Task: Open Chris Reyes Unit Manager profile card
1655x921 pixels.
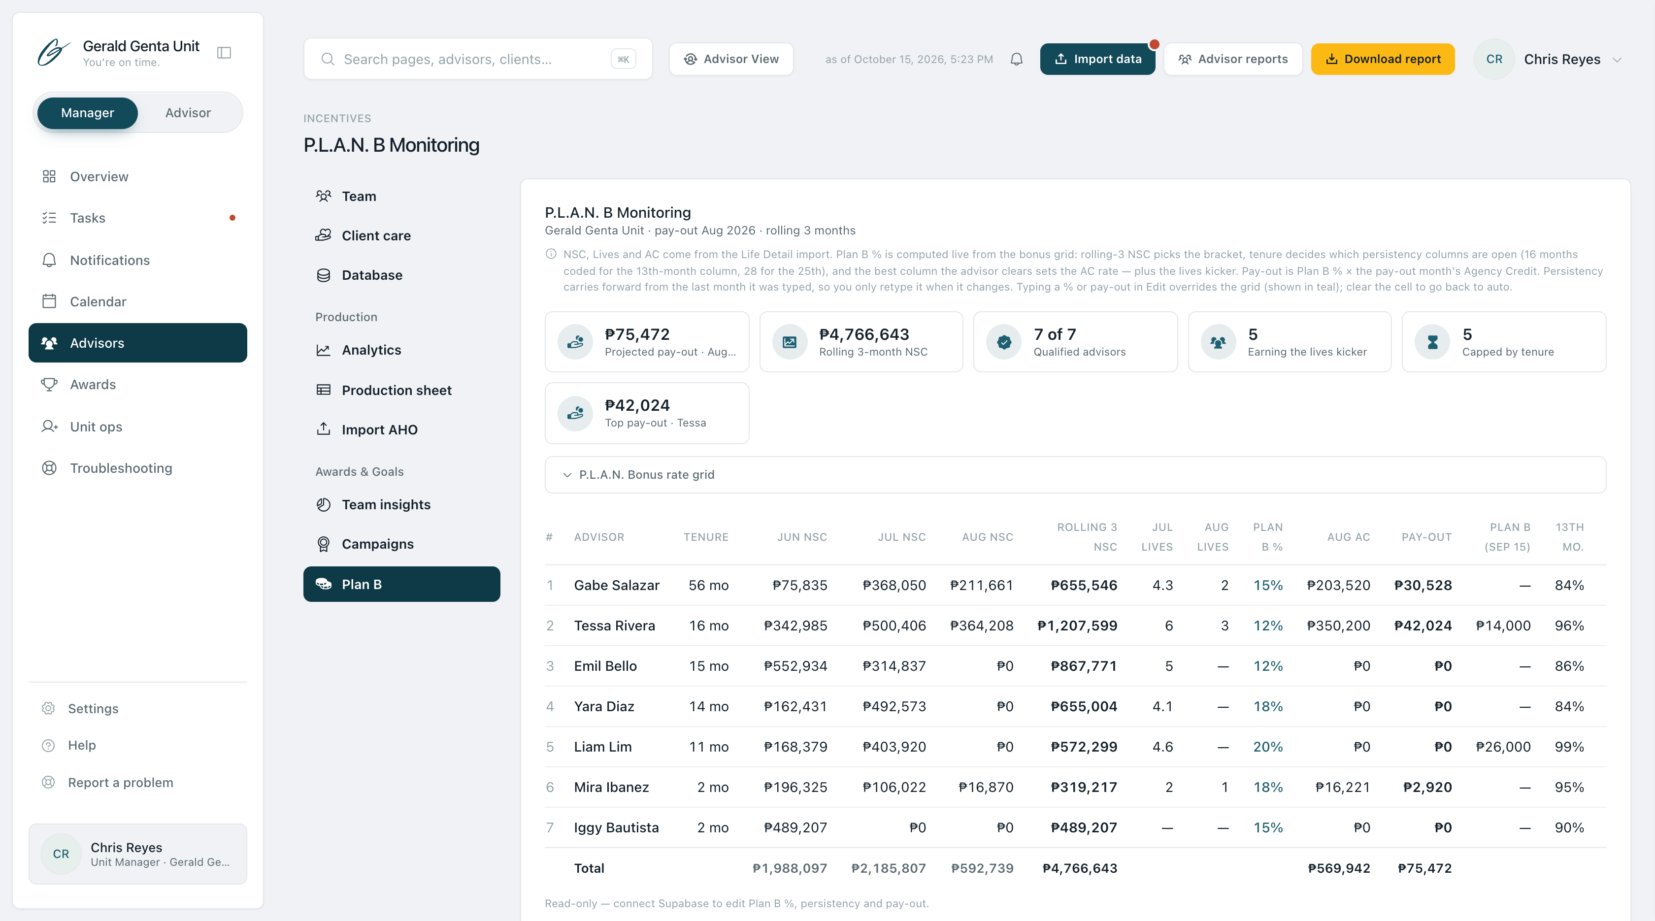Action: point(137,854)
